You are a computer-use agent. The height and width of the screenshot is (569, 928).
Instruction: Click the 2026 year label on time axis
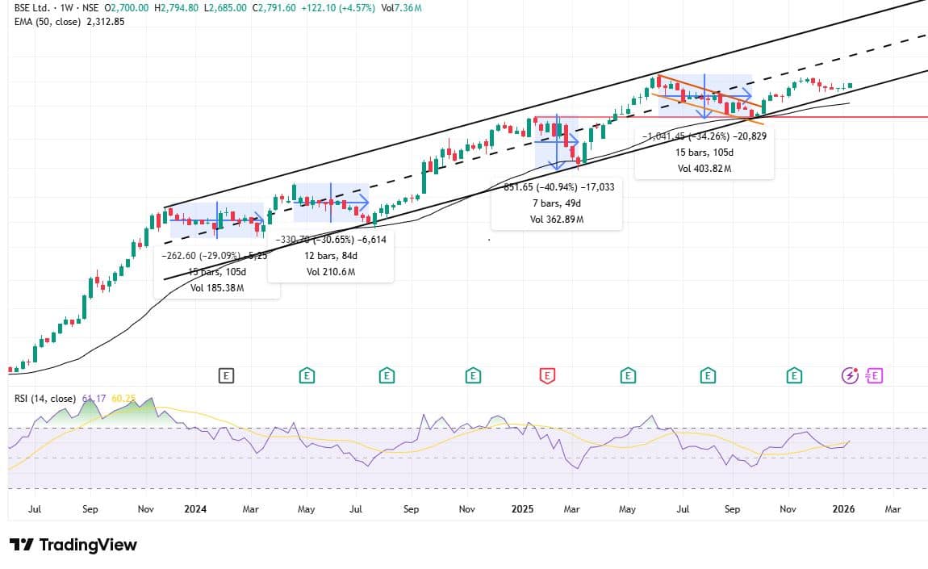(x=843, y=509)
